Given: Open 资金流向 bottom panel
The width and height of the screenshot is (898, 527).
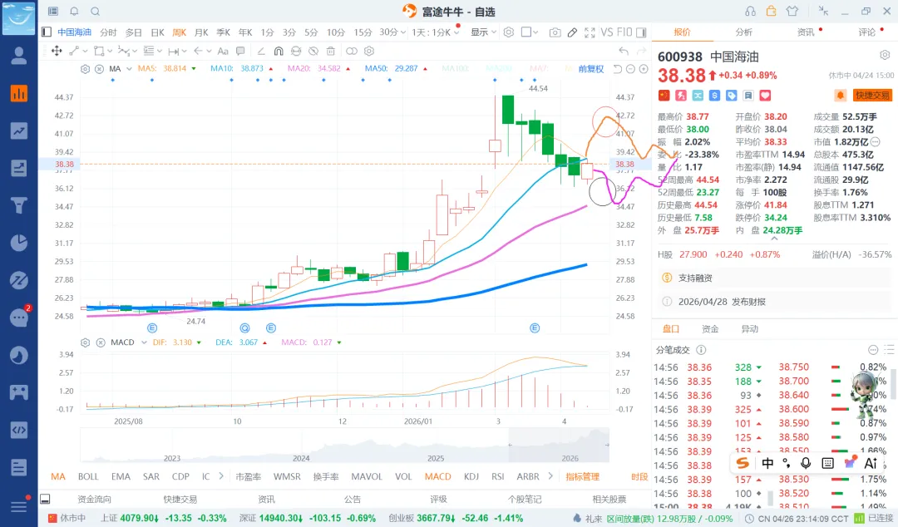Looking at the screenshot, I should [95, 499].
